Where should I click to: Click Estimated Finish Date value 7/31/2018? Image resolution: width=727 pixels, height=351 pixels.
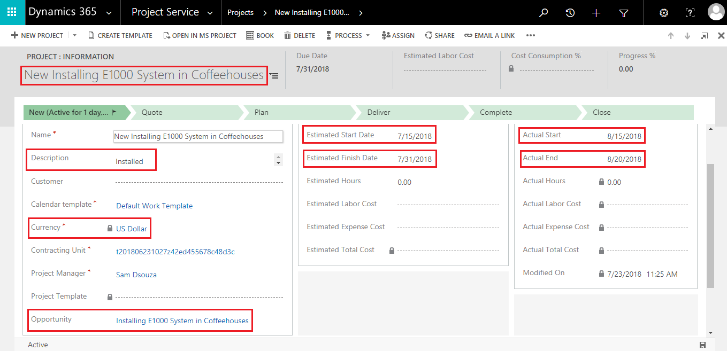415,159
